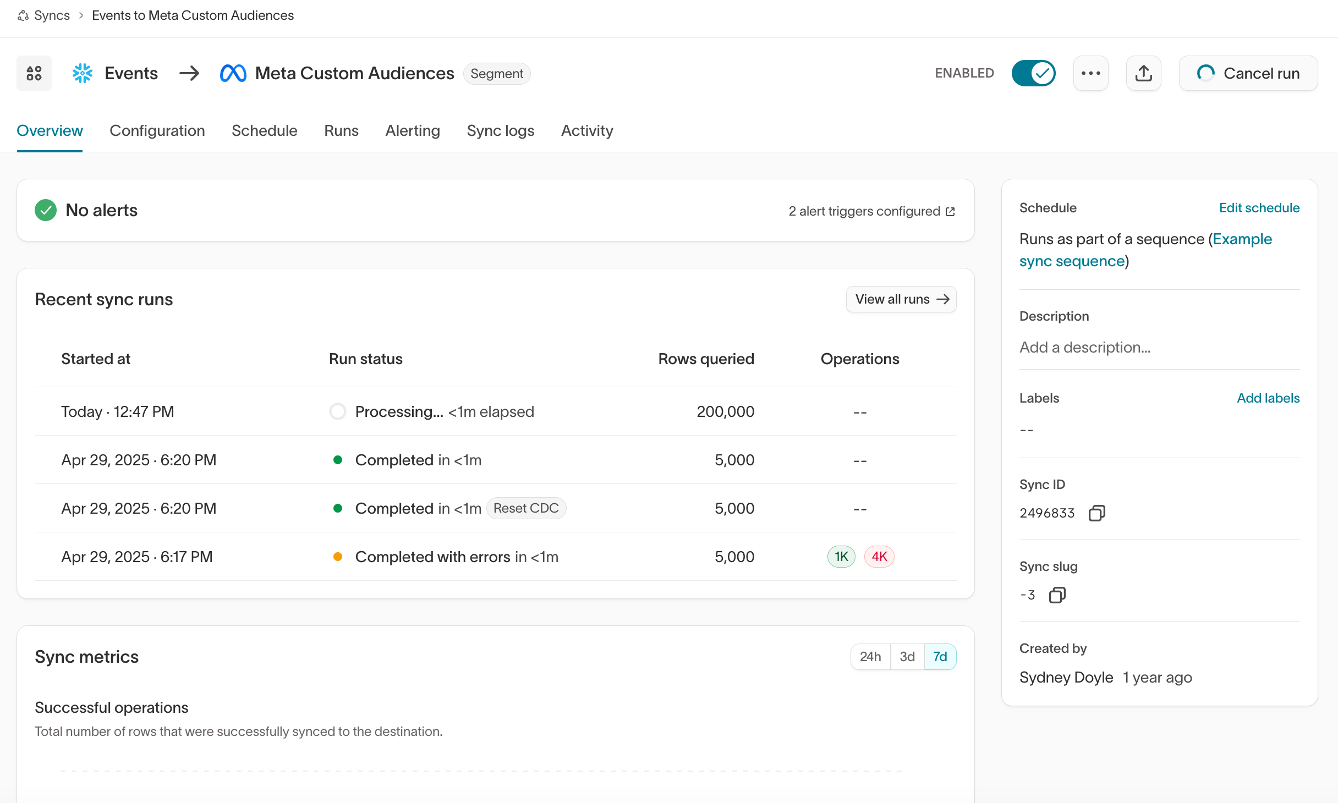Click the Segment badge
This screenshot has height=803, width=1338.
497,74
